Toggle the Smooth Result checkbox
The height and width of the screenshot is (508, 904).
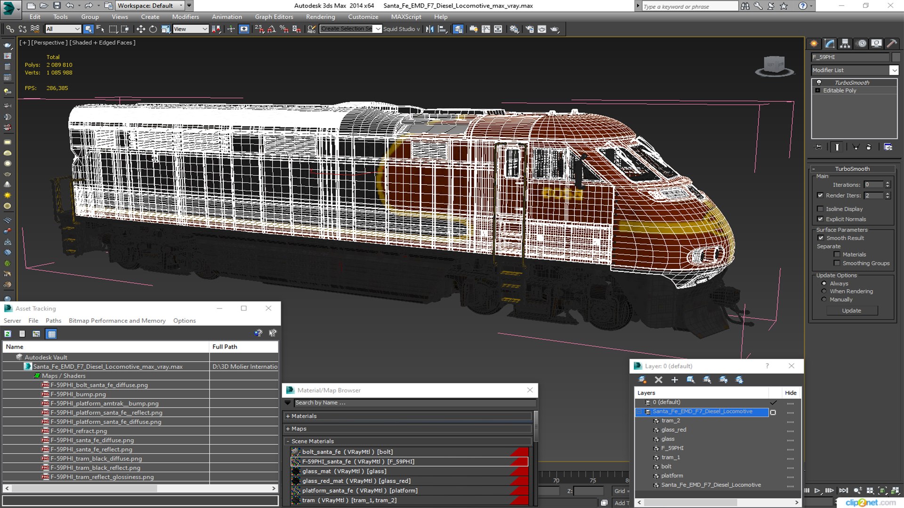pyautogui.click(x=821, y=238)
